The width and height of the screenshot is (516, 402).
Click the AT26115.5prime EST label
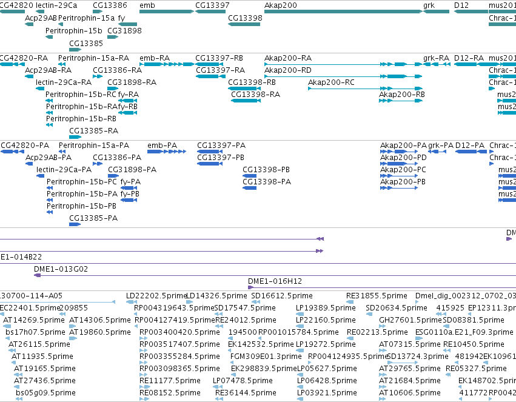pyautogui.click(x=39, y=345)
